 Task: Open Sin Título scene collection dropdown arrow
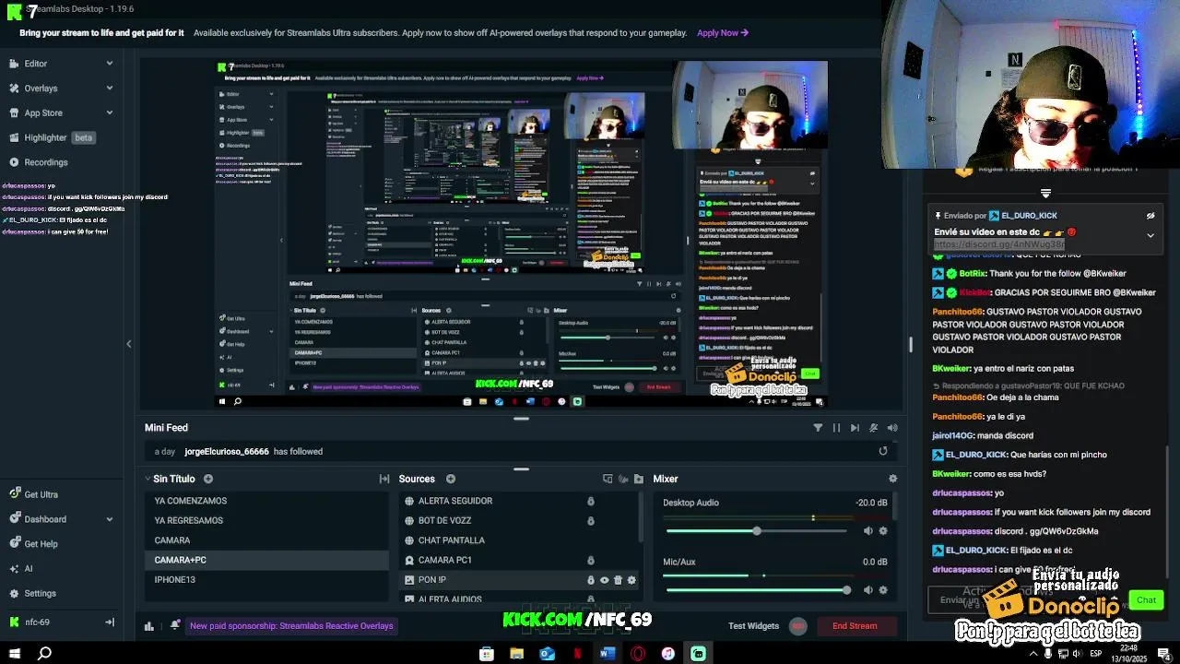147,479
